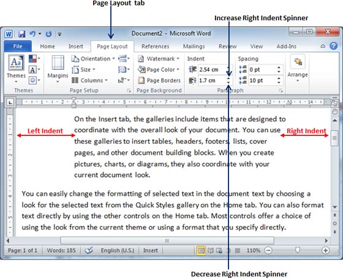Switch to the Mailings tab

[x=194, y=47]
